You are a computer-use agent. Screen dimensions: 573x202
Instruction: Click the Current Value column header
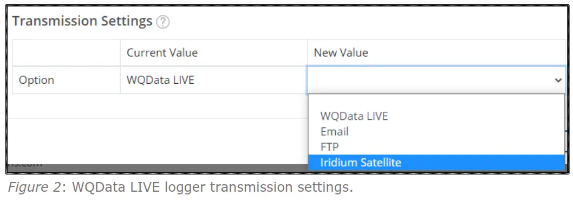(162, 52)
